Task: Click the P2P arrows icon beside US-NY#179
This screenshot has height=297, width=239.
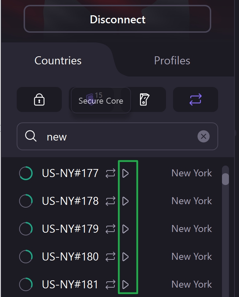Action: coord(110,228)
